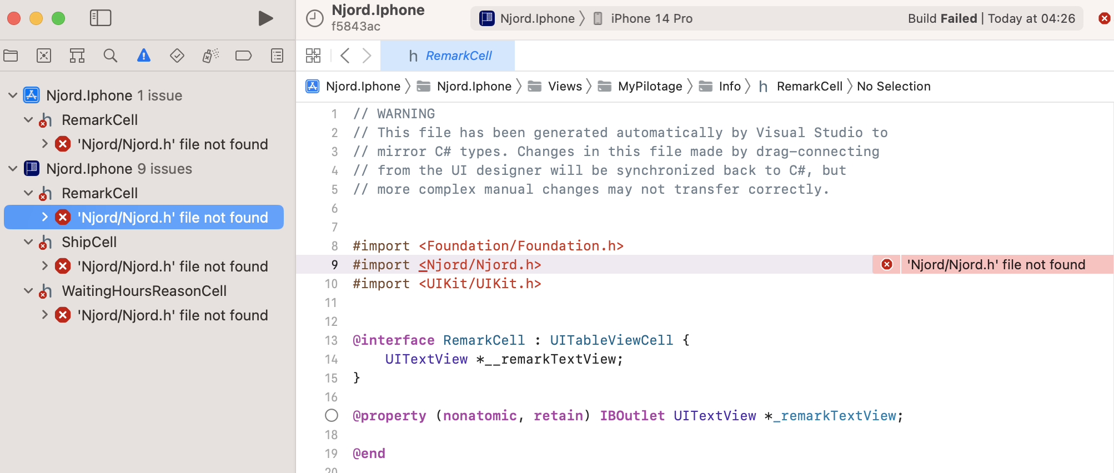Viewport: 1114px width, 473px height.
Task: Click the outlet connection circle in gutter
Action: (x=332, y=415)
